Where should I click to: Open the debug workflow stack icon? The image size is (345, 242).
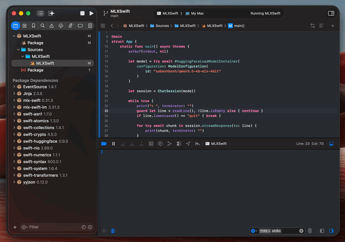click(x=151, y=144)
